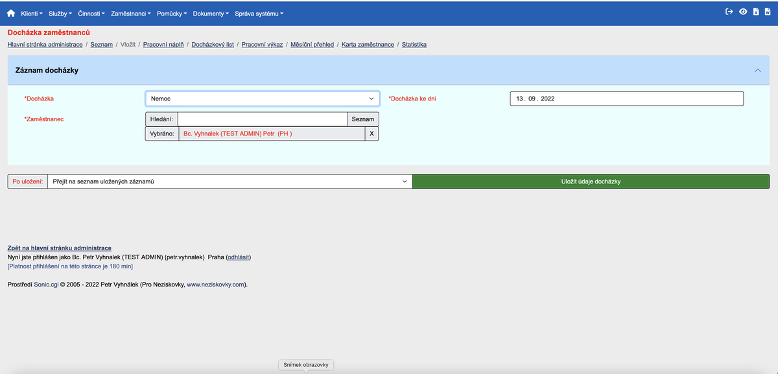Collapse the Záznam docházky panel
Image resolution: width=778 pixels, height=374 pixels.
click(x=758, y=70)
